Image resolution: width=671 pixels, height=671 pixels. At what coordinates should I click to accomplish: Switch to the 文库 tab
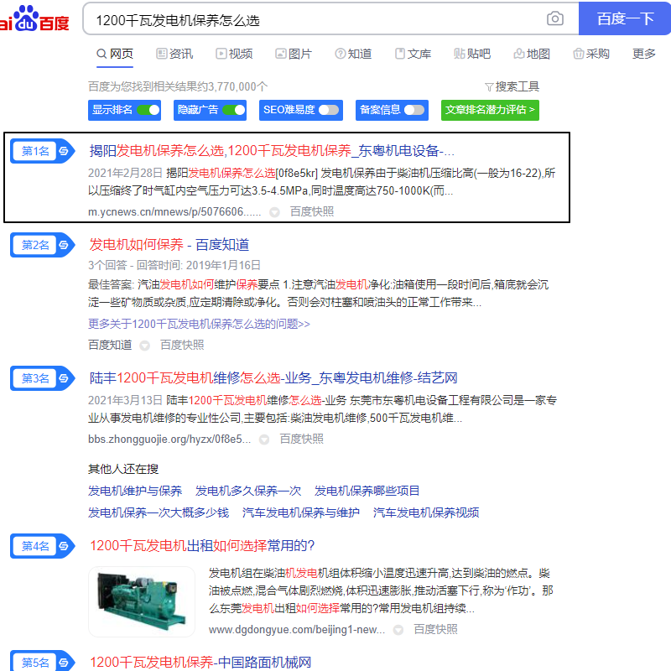coord(413,54)
